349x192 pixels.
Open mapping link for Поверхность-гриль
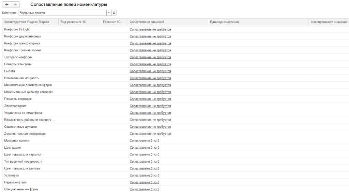pyautogui.click(x=150, y=64)
